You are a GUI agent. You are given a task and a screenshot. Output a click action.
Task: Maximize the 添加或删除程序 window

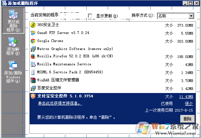191,3
